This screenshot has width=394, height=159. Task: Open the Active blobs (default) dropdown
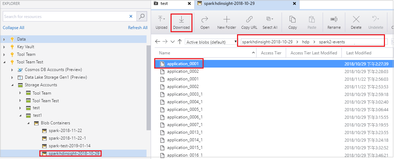click(211, 42)
